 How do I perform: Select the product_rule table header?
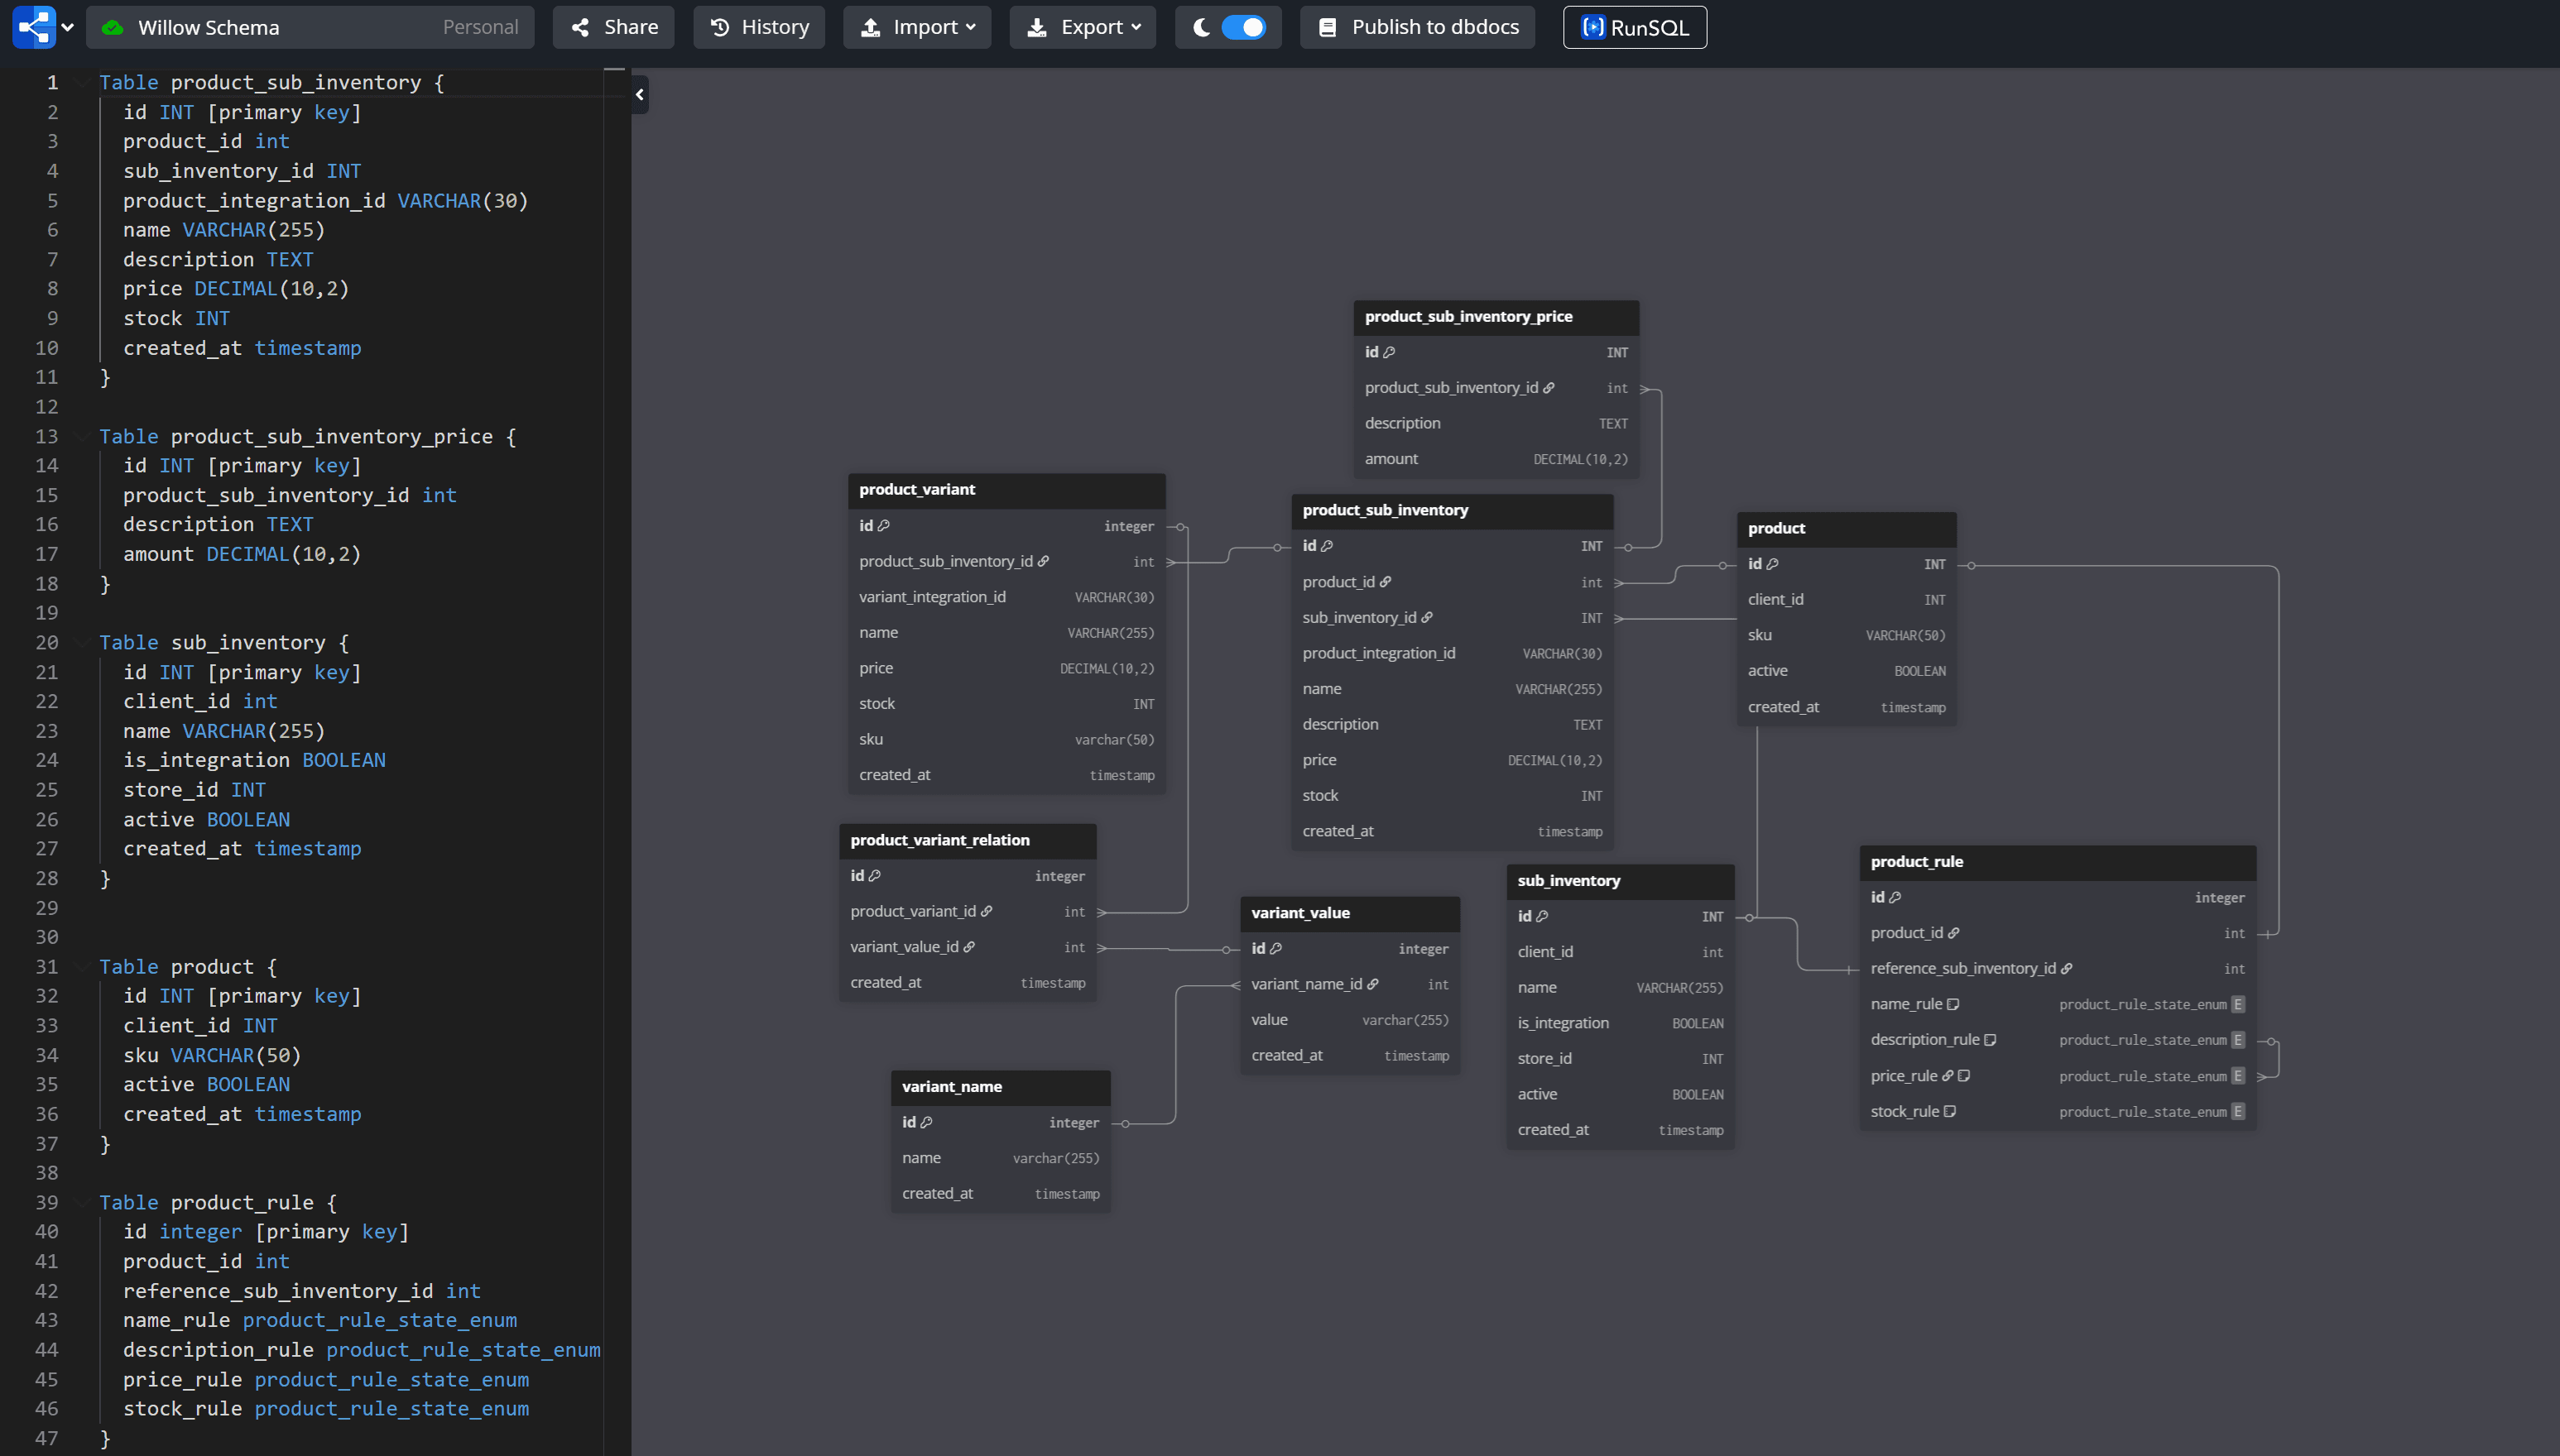(2057, 861)
